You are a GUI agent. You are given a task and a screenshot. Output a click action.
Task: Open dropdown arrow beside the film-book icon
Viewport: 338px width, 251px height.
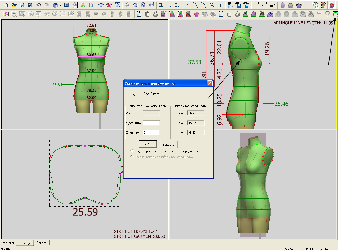pos(61,5)
